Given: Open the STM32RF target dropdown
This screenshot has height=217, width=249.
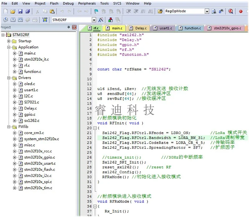Looking at the screenshot, I should (x=94, y=20).
